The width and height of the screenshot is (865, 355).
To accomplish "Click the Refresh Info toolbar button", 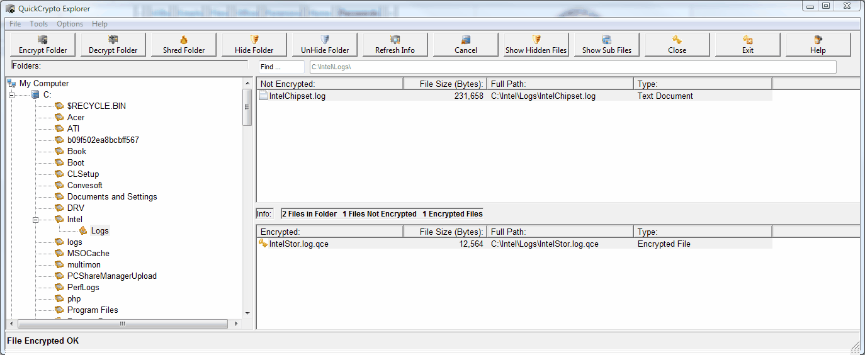I will click(x=395, y=45).
